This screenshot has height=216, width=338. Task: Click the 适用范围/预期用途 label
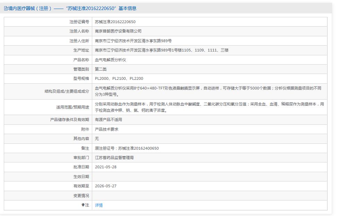(x=73, y=107)
